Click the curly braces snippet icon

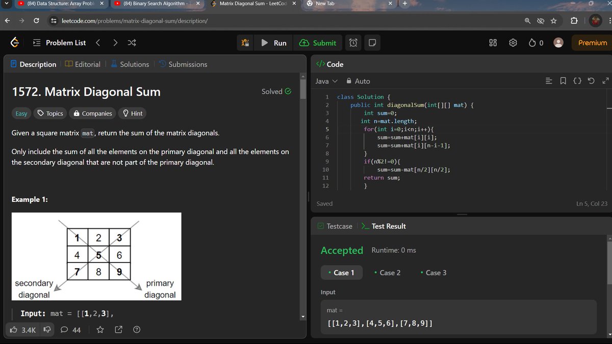(577, 81)
